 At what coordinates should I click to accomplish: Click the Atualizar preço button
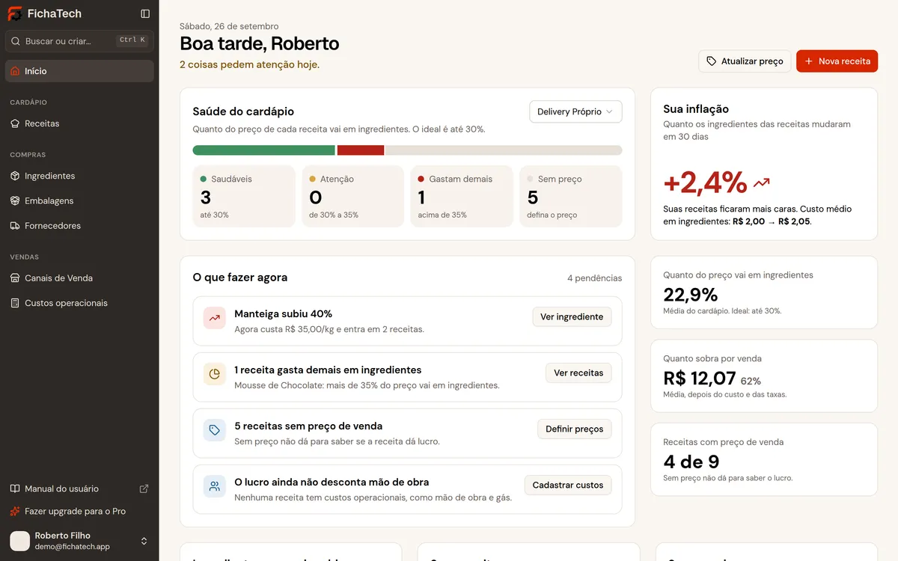[745, 61]
